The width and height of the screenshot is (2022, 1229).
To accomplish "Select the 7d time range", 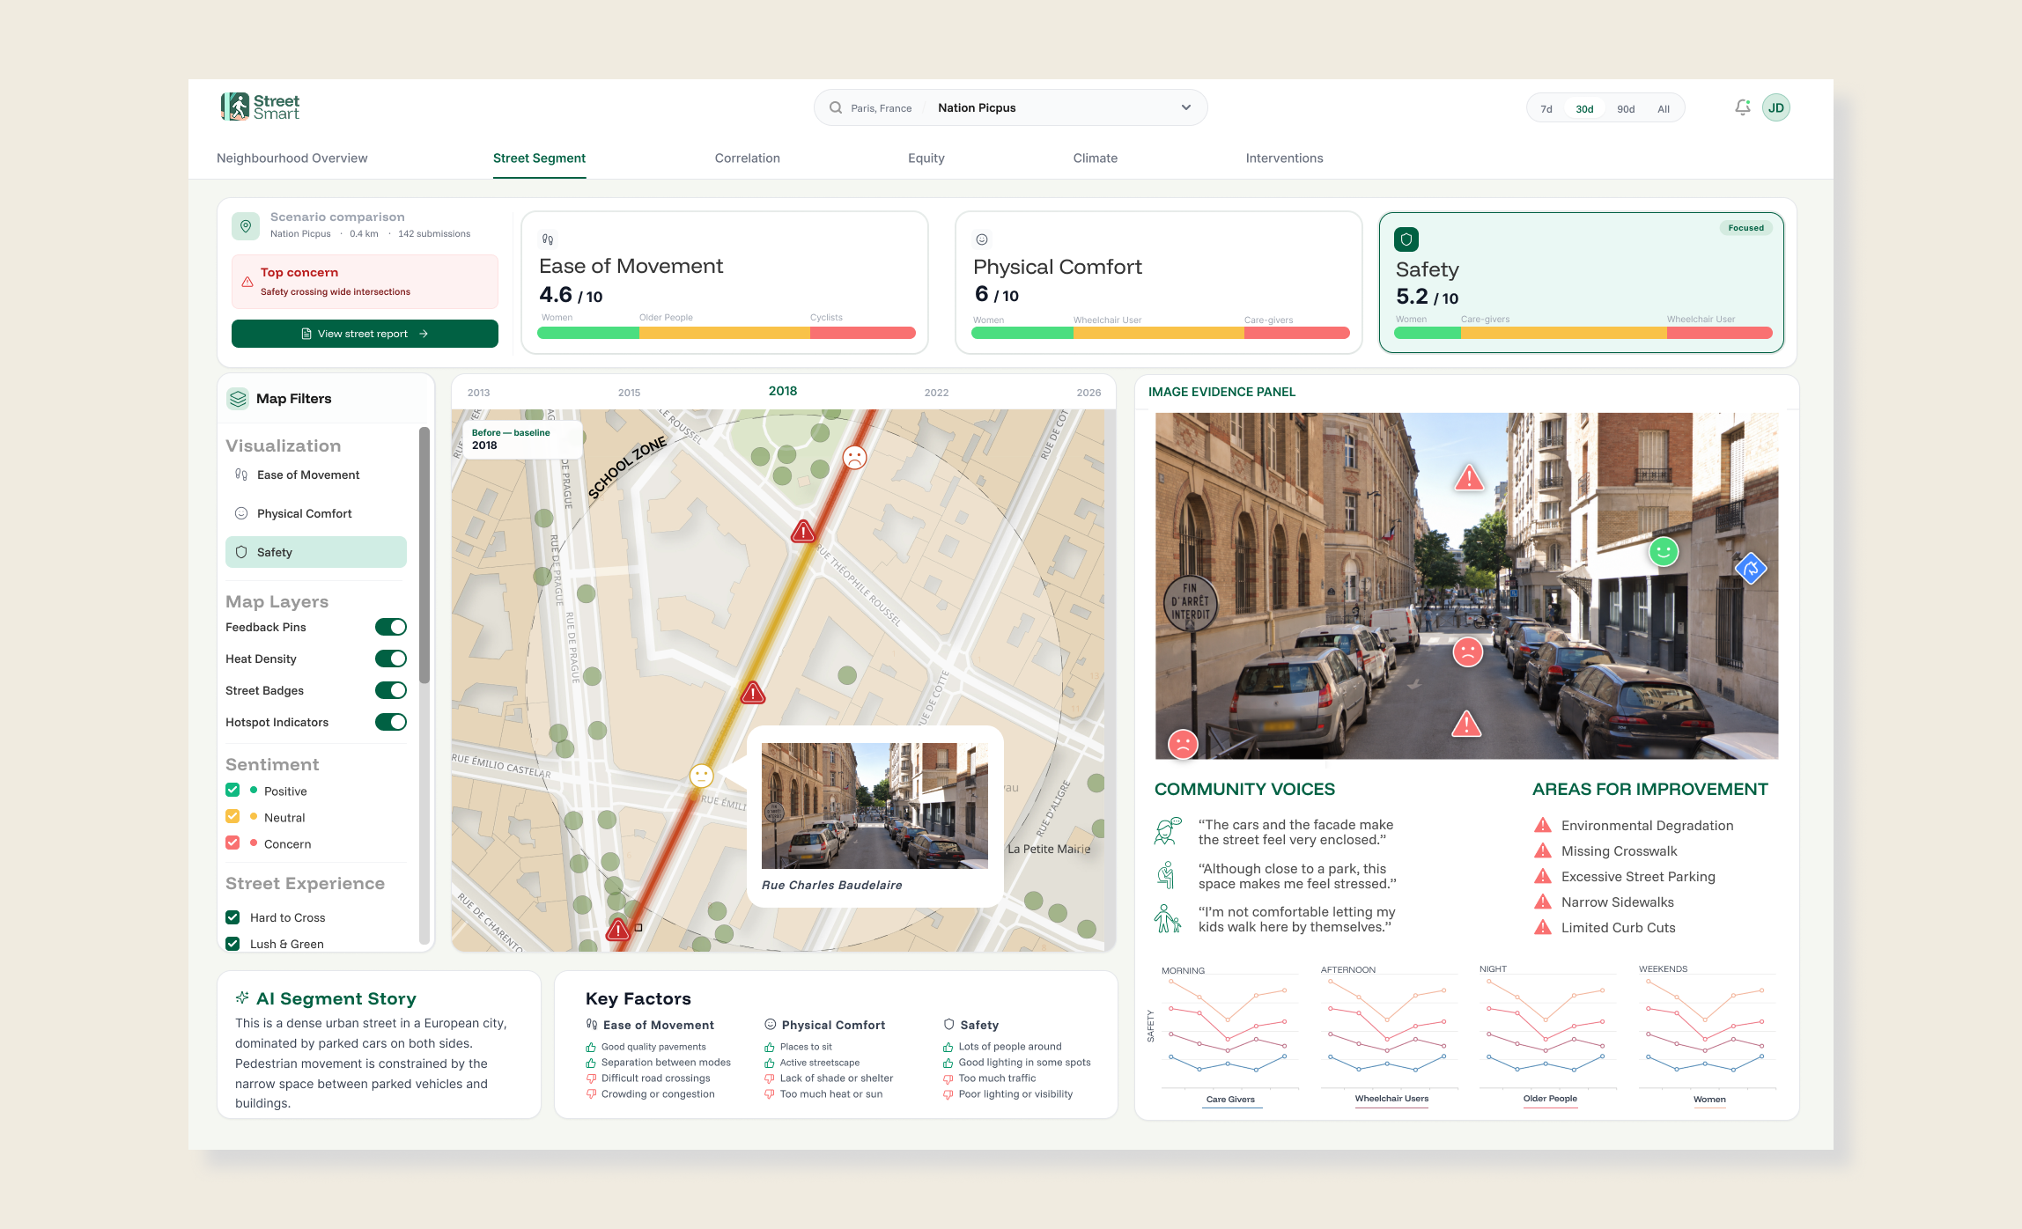I will [x=1546, y=109].
